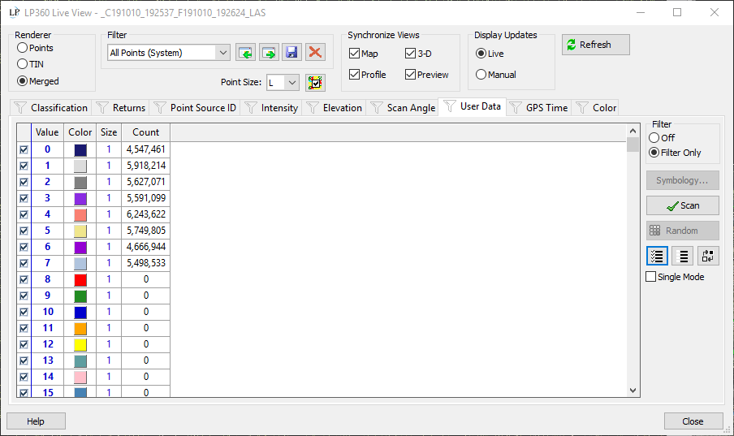Switch to the Classification tab
Screen dimensions: 734x436
[x=51, y=108]
